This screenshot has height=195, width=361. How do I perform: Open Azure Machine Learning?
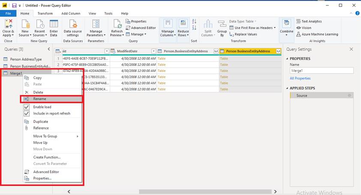click(x=317, y=34)
